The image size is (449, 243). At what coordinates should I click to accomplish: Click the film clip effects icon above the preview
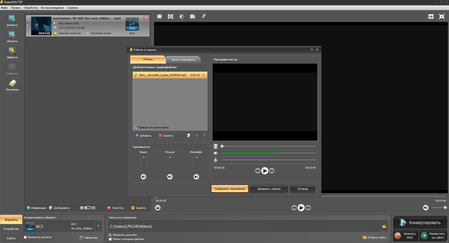point(193,17)
